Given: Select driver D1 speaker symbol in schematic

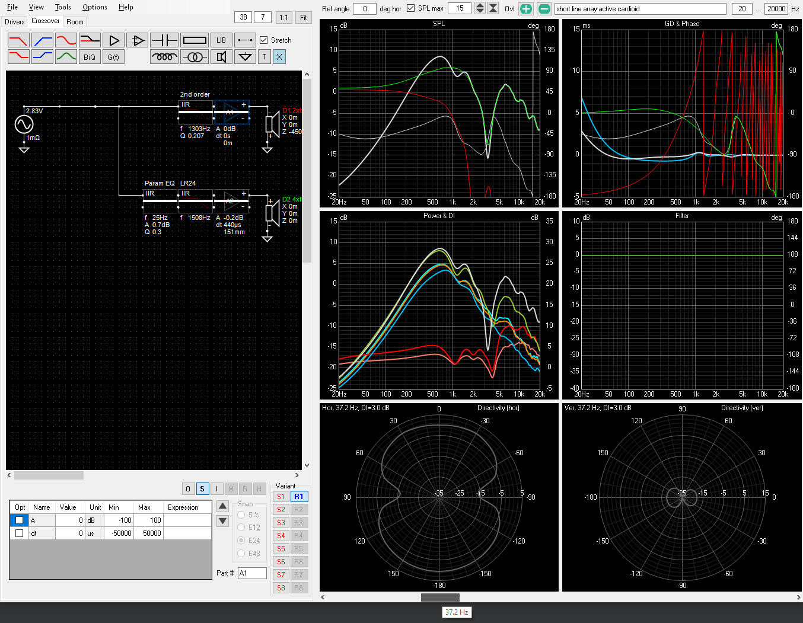Looking at the screenshot, I should (x=272, y=124).
